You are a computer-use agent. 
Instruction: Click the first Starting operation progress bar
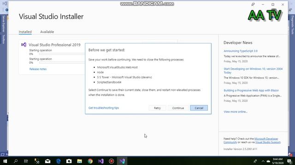[62, 54]
